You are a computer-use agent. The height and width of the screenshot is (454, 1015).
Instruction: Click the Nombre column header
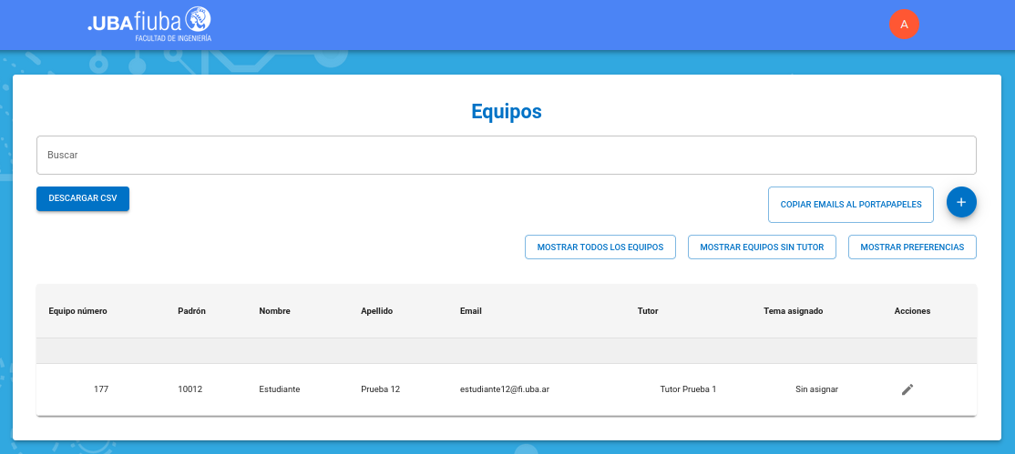point(274,311)
